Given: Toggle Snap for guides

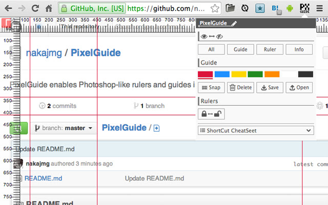Looking at the screenshot, I should [x=211, y=88].
